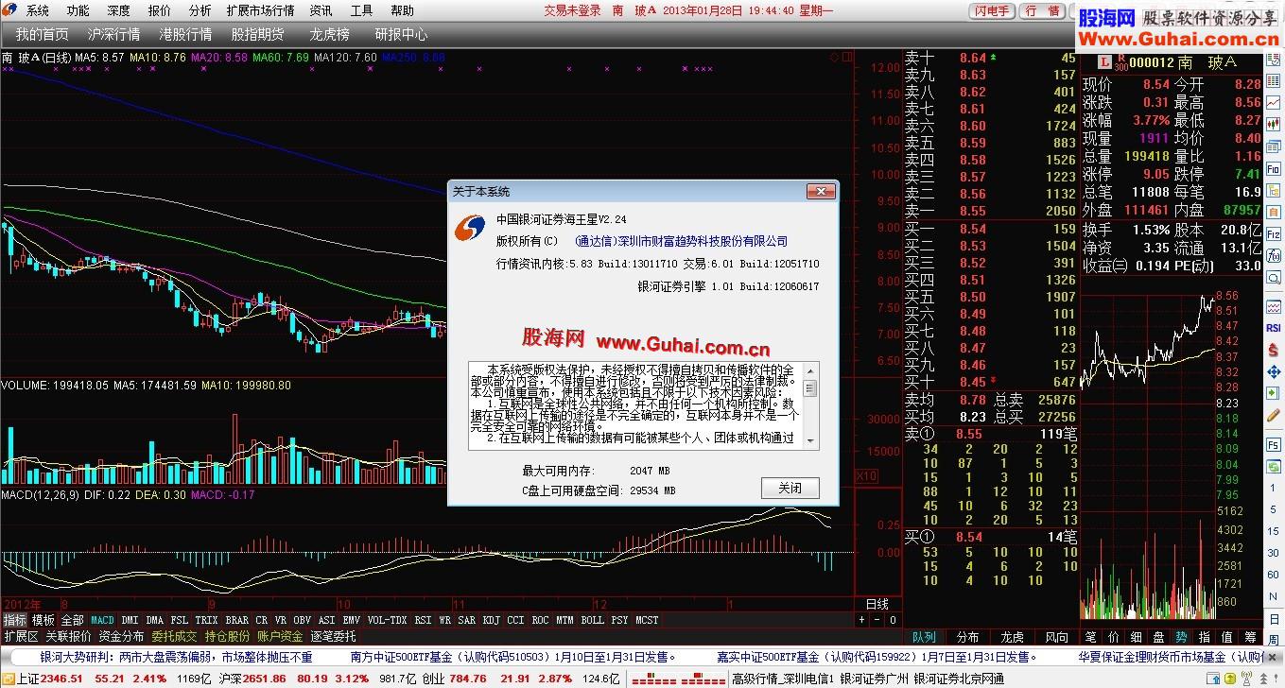Select the pencil drawing tool icon

[1273, 415]
